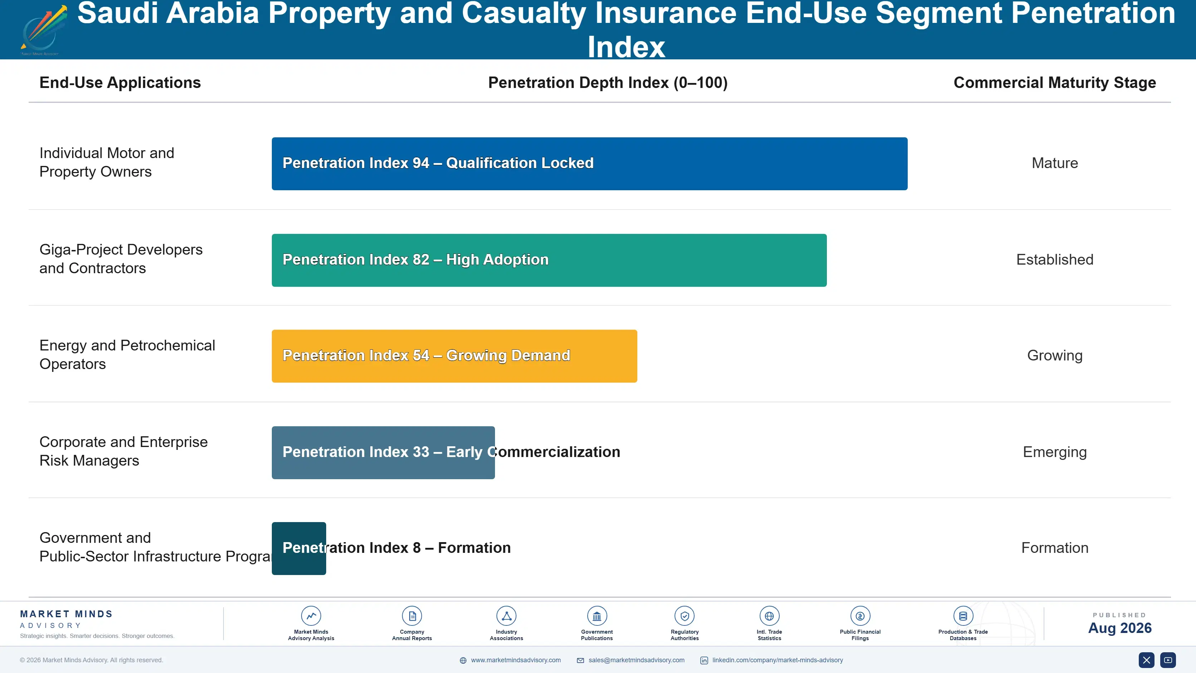Viewport: 1196px width, 673px height.
Task: Open www.marketmindsadvisory.com link
Action: pyautogui.click(x=516, y=660)
